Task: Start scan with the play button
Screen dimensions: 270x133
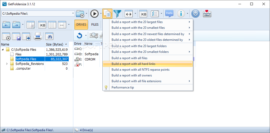Action: tap(94, 14)
